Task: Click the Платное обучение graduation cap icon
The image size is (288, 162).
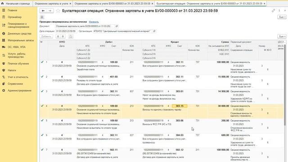Action: (x=4, y=63)
